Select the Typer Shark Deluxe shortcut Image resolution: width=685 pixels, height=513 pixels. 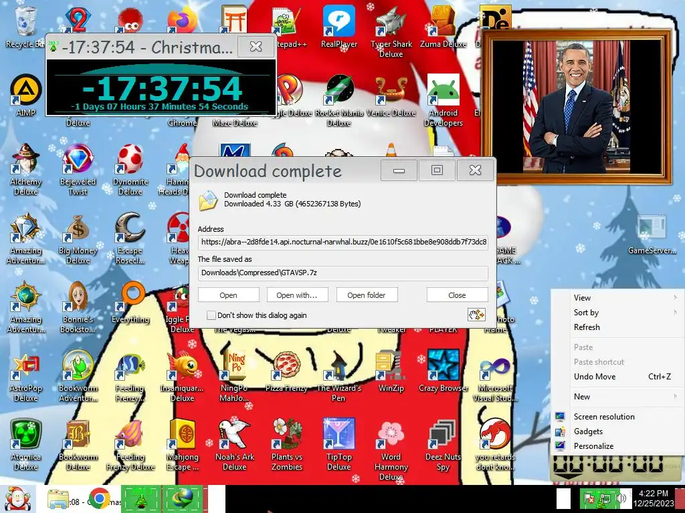(x=391, y=31)
